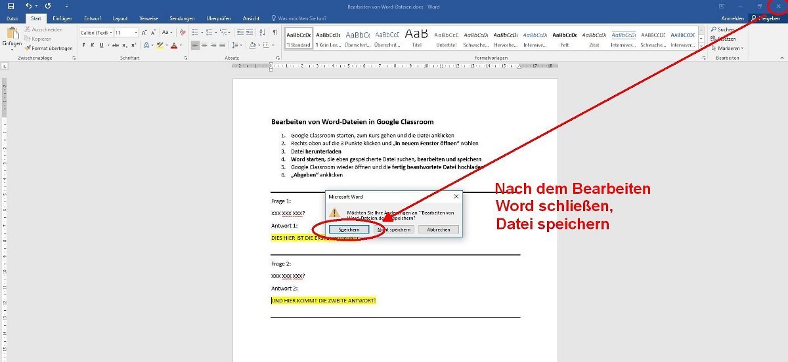This screenshot has width=788, height=362.
Task: Switch to the Ansicht tab
Action: [251, 18]
